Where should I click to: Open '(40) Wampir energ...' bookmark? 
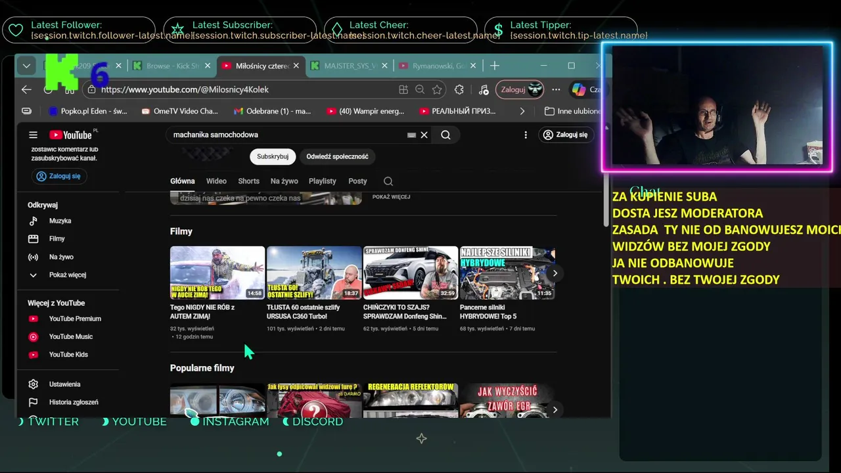tap(365, 111)
